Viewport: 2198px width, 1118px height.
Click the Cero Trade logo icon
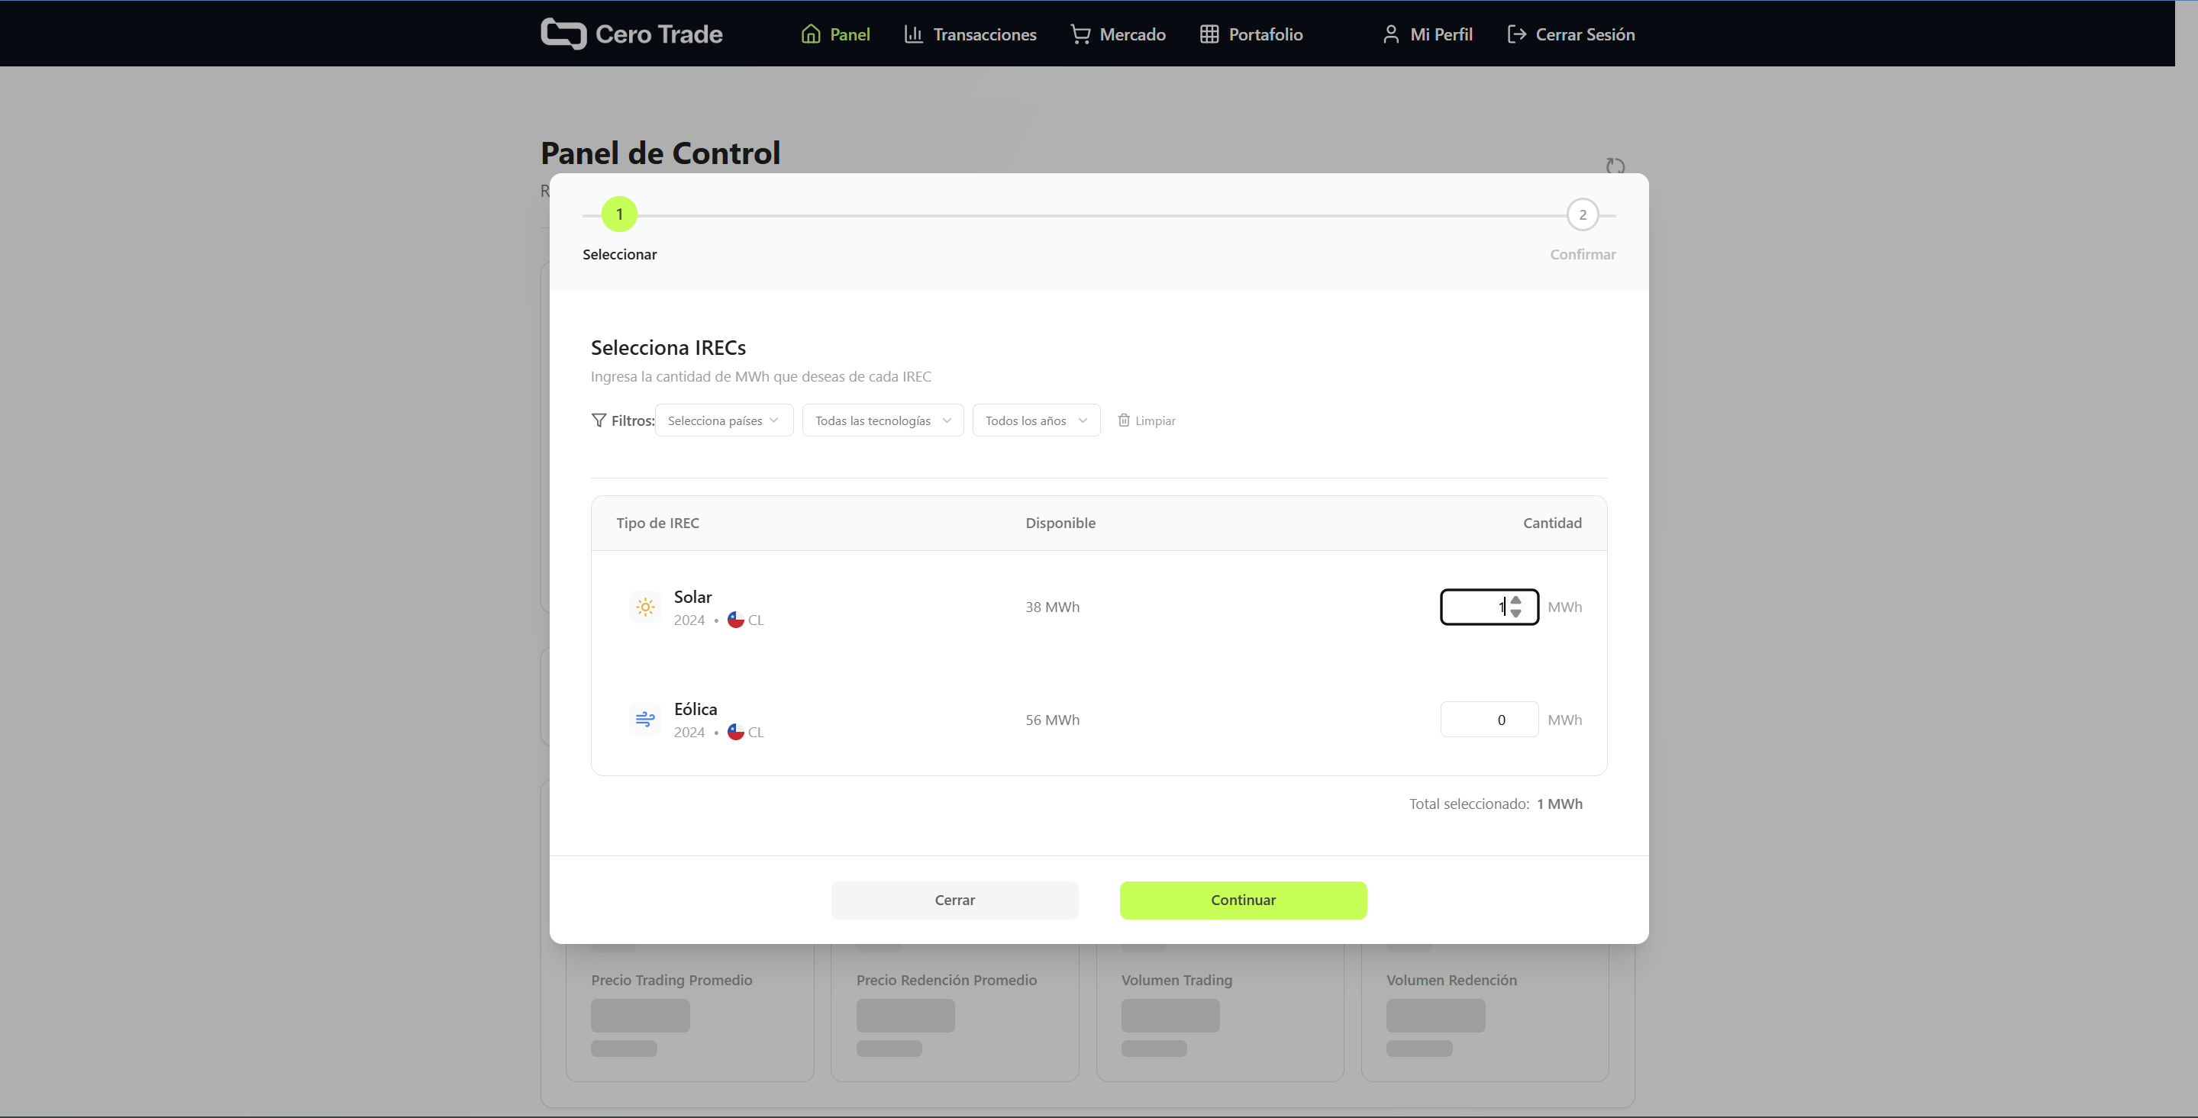[563, 34]
